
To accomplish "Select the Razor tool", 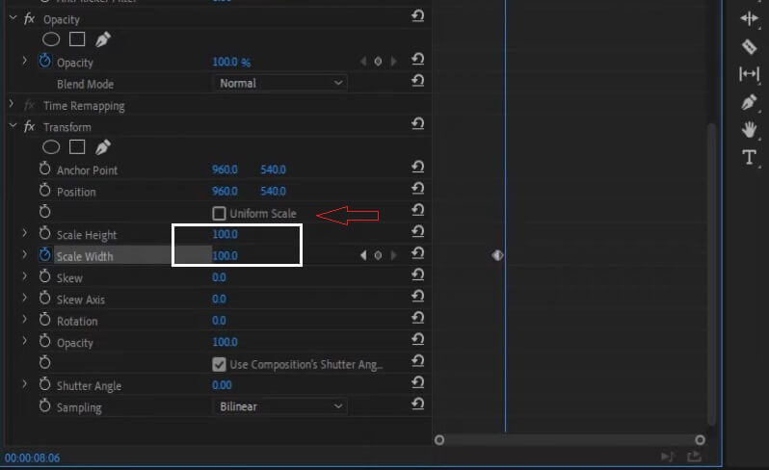I will tap(749, 46).
